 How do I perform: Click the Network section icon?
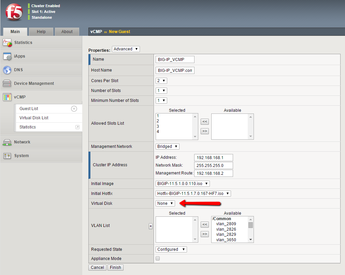click(7, 142)
